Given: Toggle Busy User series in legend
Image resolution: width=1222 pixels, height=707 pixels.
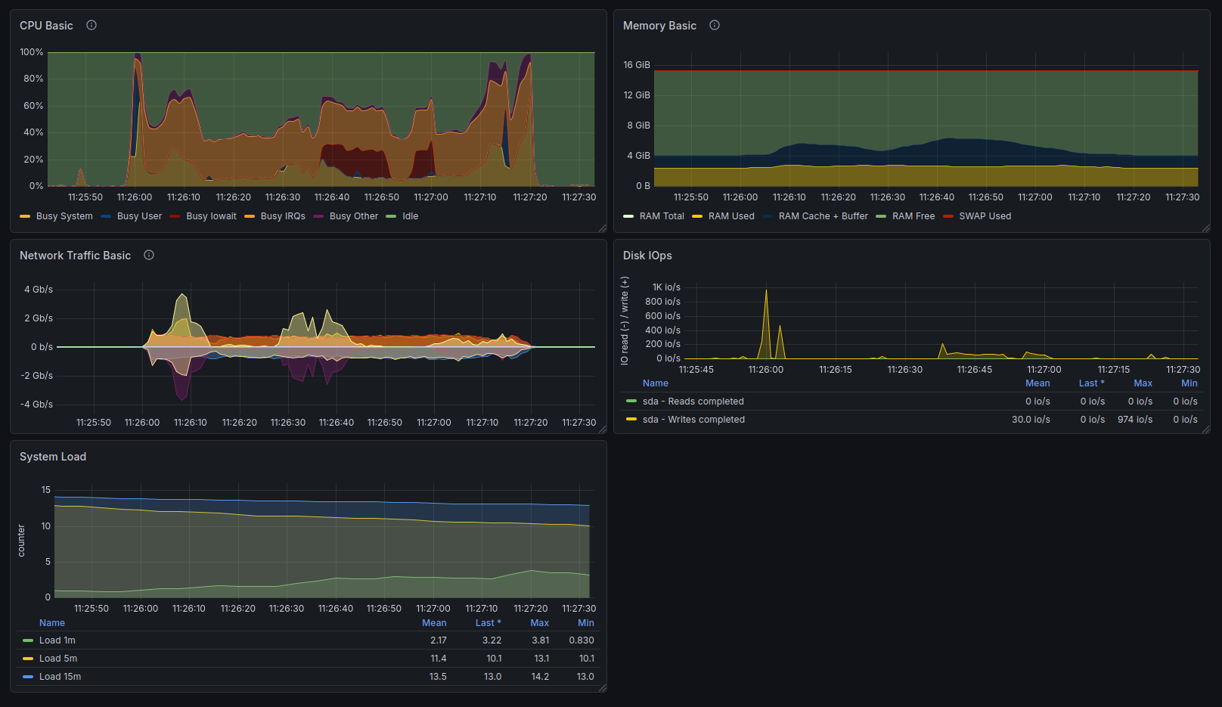Looking at the screenshot, I should [139, 216].
